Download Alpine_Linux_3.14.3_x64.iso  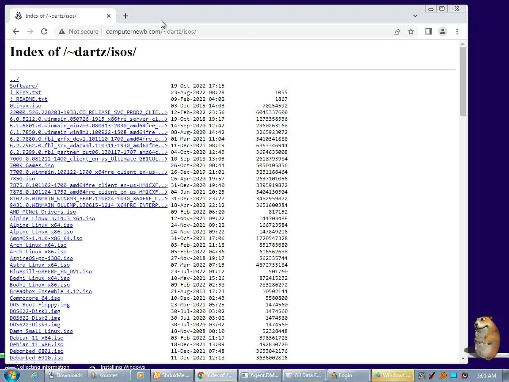[52, 218]
